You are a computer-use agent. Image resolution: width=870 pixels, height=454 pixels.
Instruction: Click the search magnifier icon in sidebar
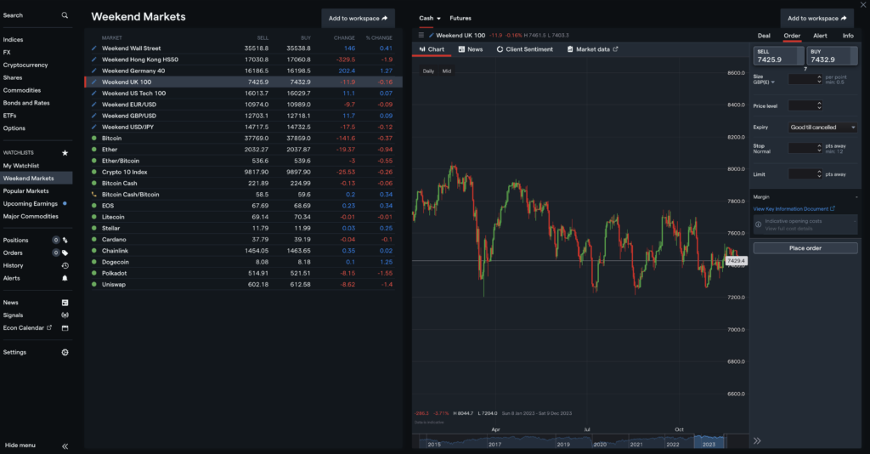pos(65,15)
